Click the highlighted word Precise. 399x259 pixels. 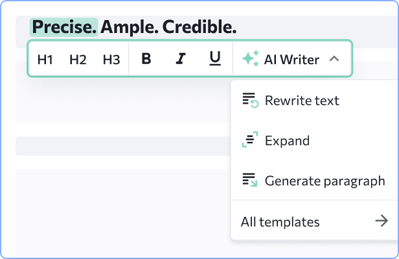(64, 27)
